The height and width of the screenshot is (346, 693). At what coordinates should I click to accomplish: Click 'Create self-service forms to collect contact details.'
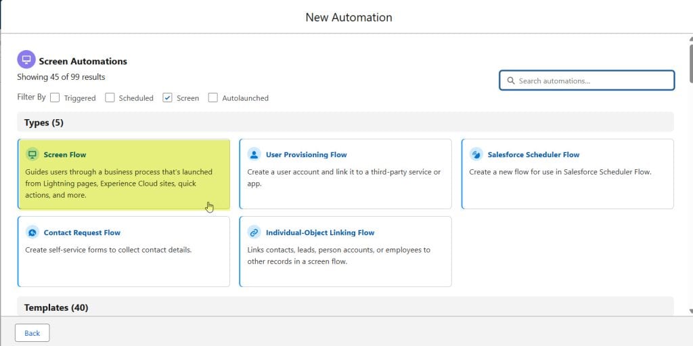click(x=108, y=250)
